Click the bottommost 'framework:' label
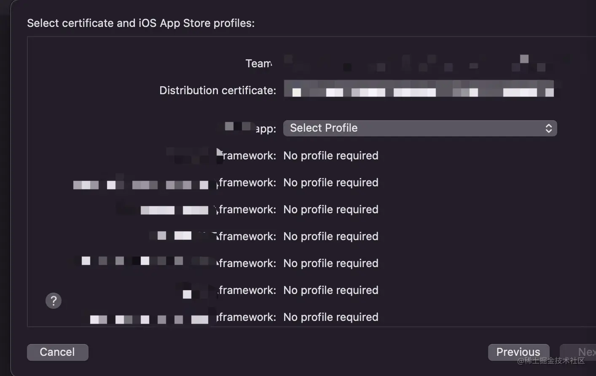This screenshot has height=376, width=596. click(247, 317)
